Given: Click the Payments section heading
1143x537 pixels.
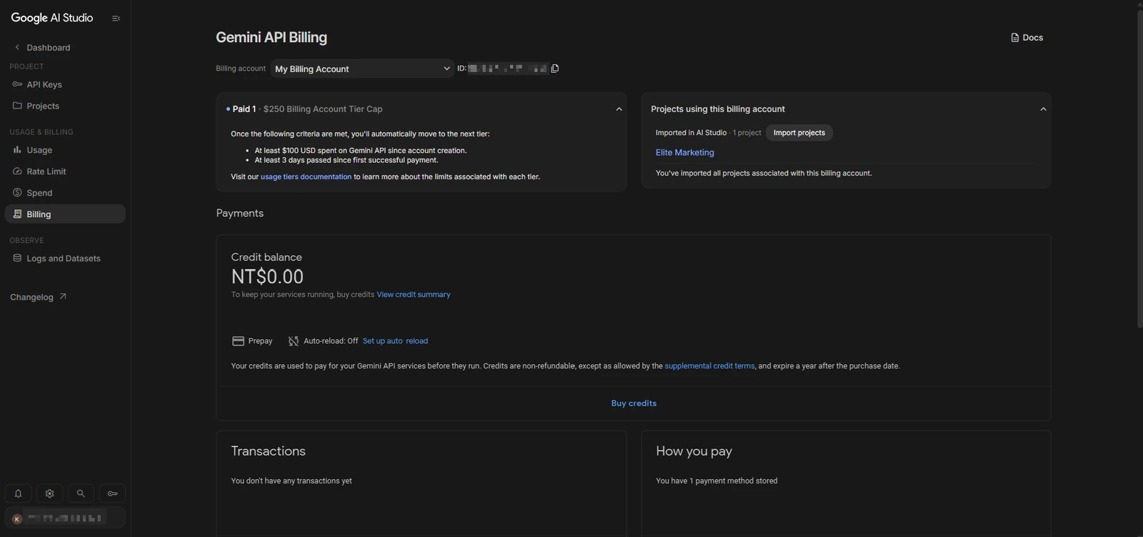Looking at the screenshot, I should click(240, 214).
